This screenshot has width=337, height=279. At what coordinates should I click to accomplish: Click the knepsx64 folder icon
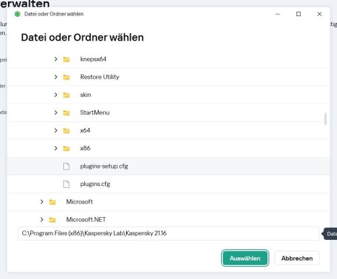[66, 59]
